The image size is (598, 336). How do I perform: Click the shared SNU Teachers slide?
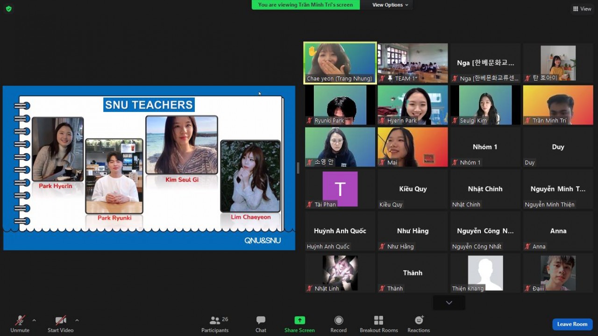coord(149,168)
